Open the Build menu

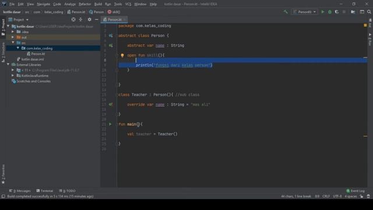tap(98, 4)
